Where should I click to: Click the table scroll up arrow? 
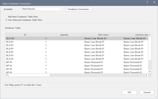coord(150,35)
